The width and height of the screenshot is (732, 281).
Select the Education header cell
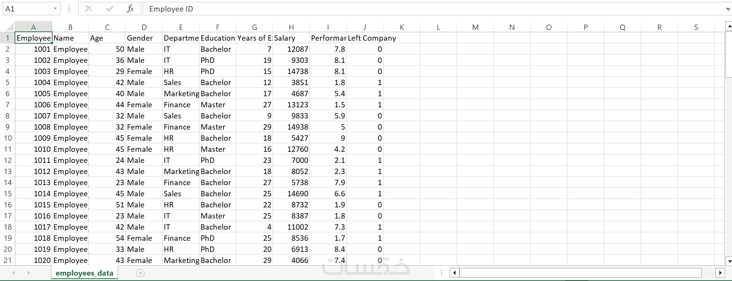coord(218,38)
